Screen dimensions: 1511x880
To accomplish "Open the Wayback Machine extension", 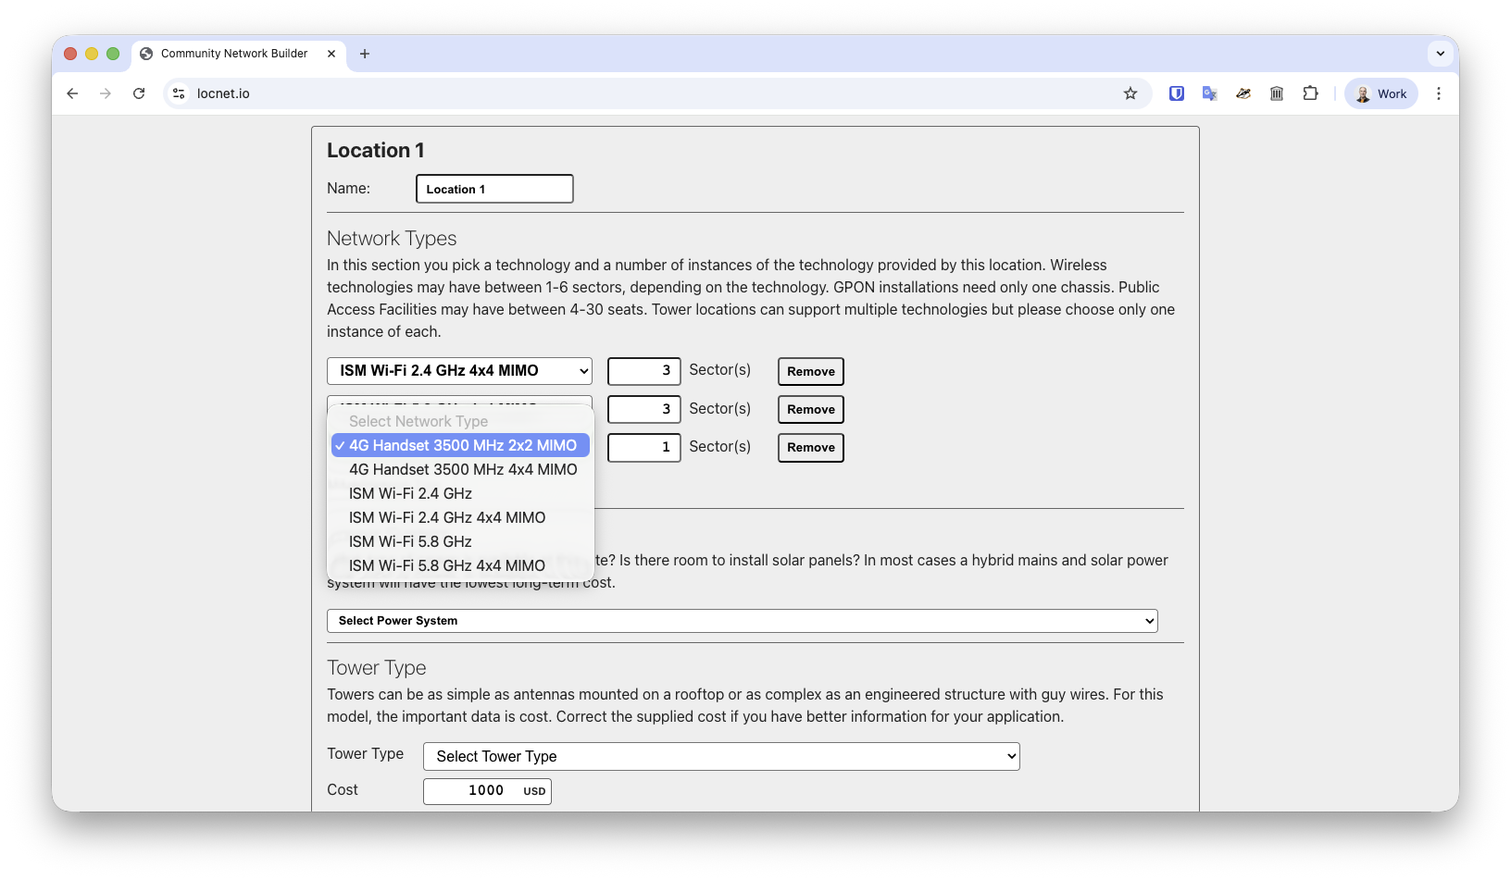I will click(1277, 93).
